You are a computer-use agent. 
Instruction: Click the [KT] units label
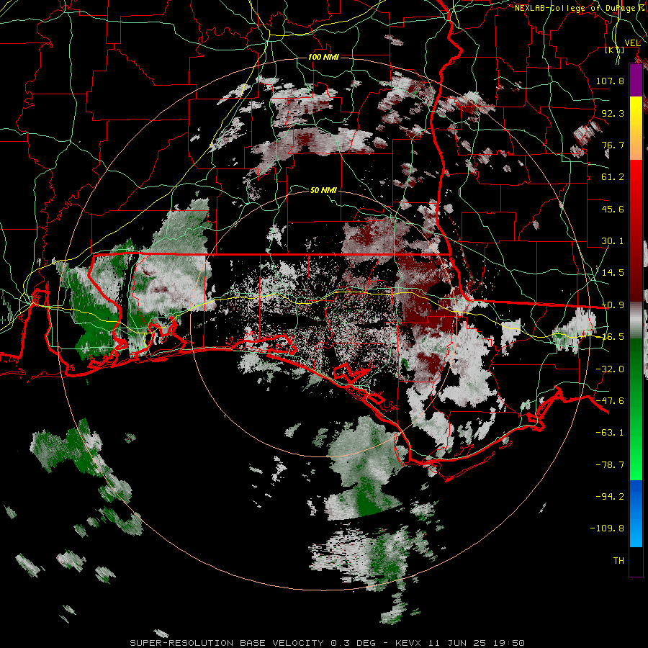pos(615,50)
